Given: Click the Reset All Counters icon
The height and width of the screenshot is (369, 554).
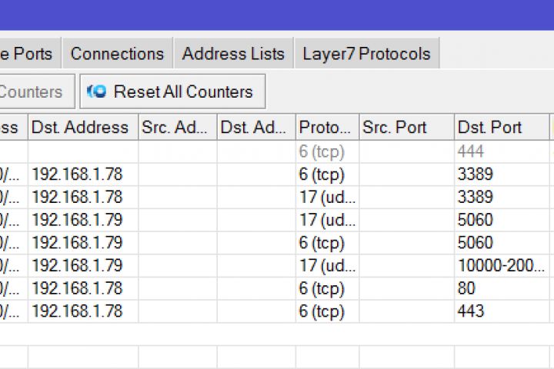Looking at the screenshot, I should pos(97,91).
